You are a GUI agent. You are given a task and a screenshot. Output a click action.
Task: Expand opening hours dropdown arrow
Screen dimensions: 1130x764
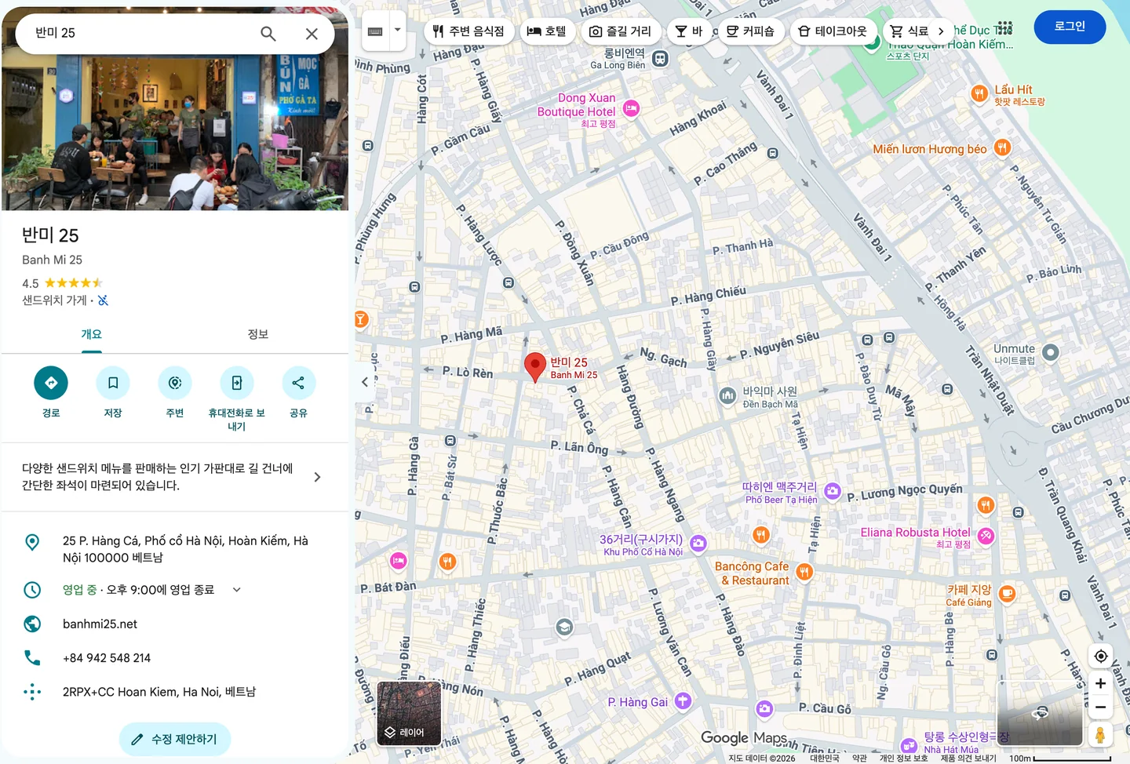[236, 590]
